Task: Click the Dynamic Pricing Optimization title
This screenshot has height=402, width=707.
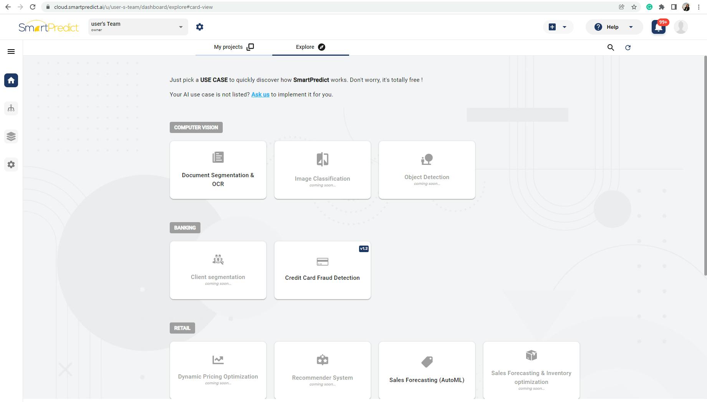Action: (x=218, y=377)
